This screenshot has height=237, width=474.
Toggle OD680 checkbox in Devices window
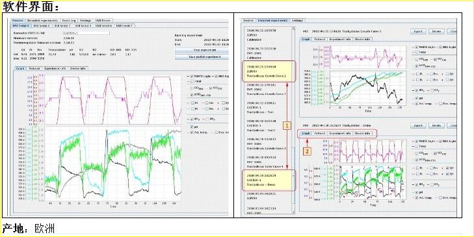192,88
